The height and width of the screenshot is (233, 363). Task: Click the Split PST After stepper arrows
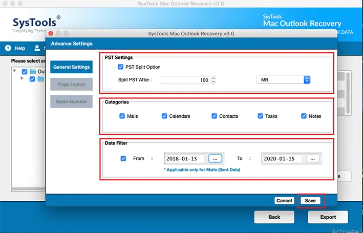[x=213, y=80]
